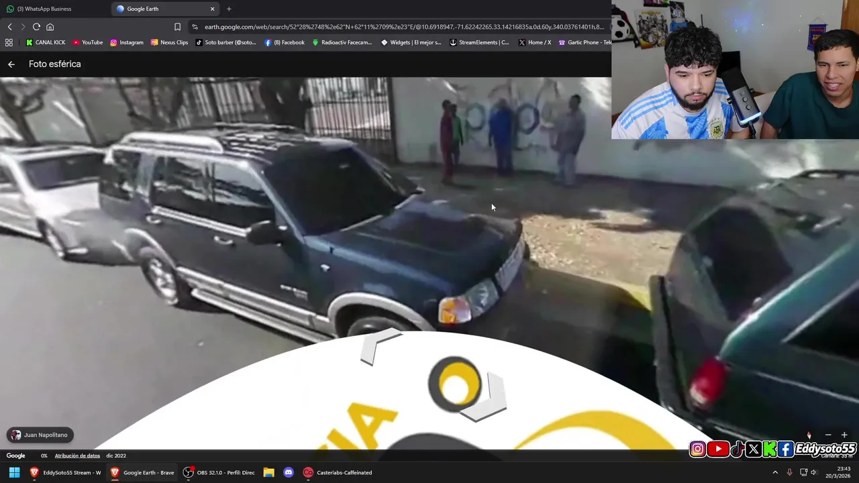Switch to Casterlabs-Caffeinated taskbar app
Image resolution: width=859 pixels, height=483 pixels.
pos(338,472)
